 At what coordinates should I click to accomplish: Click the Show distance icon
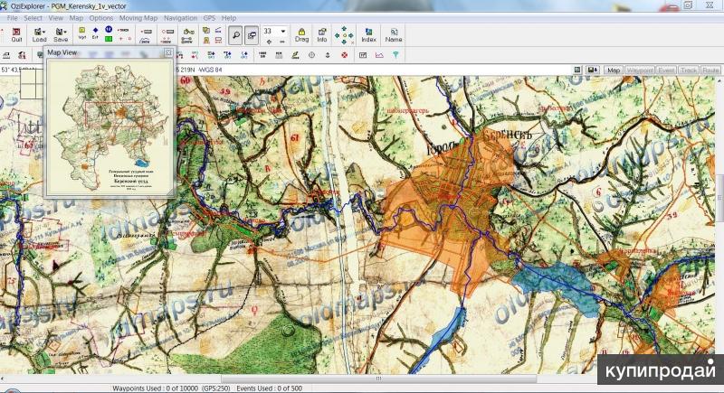coord(146,35)
